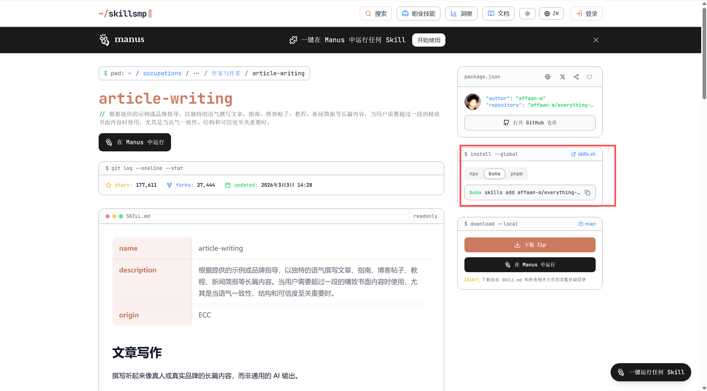The height and width of the screenshot is (391, 707).
Task: Click the readonly label in SKILL.md header
Action: click(425, 216)
